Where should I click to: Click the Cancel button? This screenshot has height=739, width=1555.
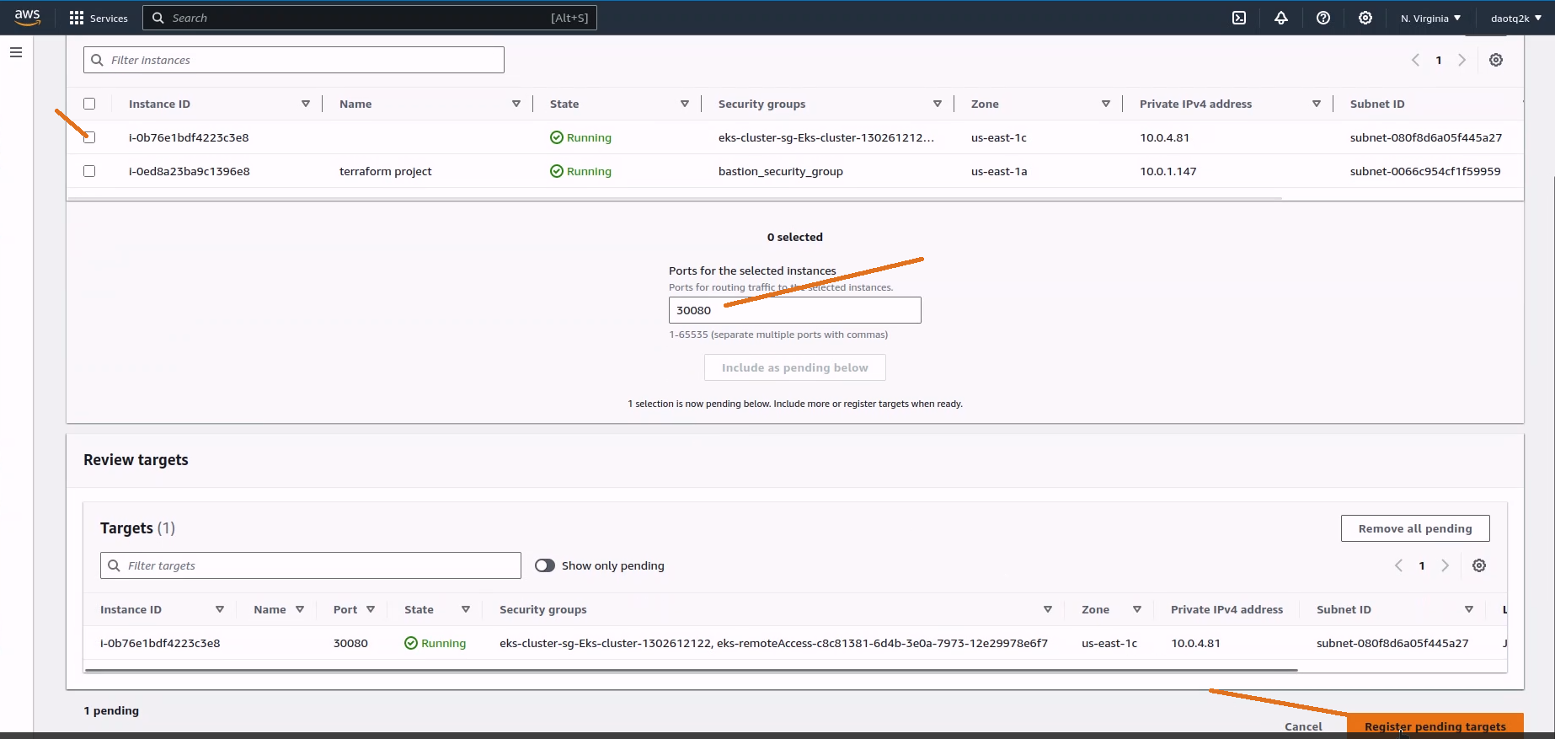pos(1303,726)
